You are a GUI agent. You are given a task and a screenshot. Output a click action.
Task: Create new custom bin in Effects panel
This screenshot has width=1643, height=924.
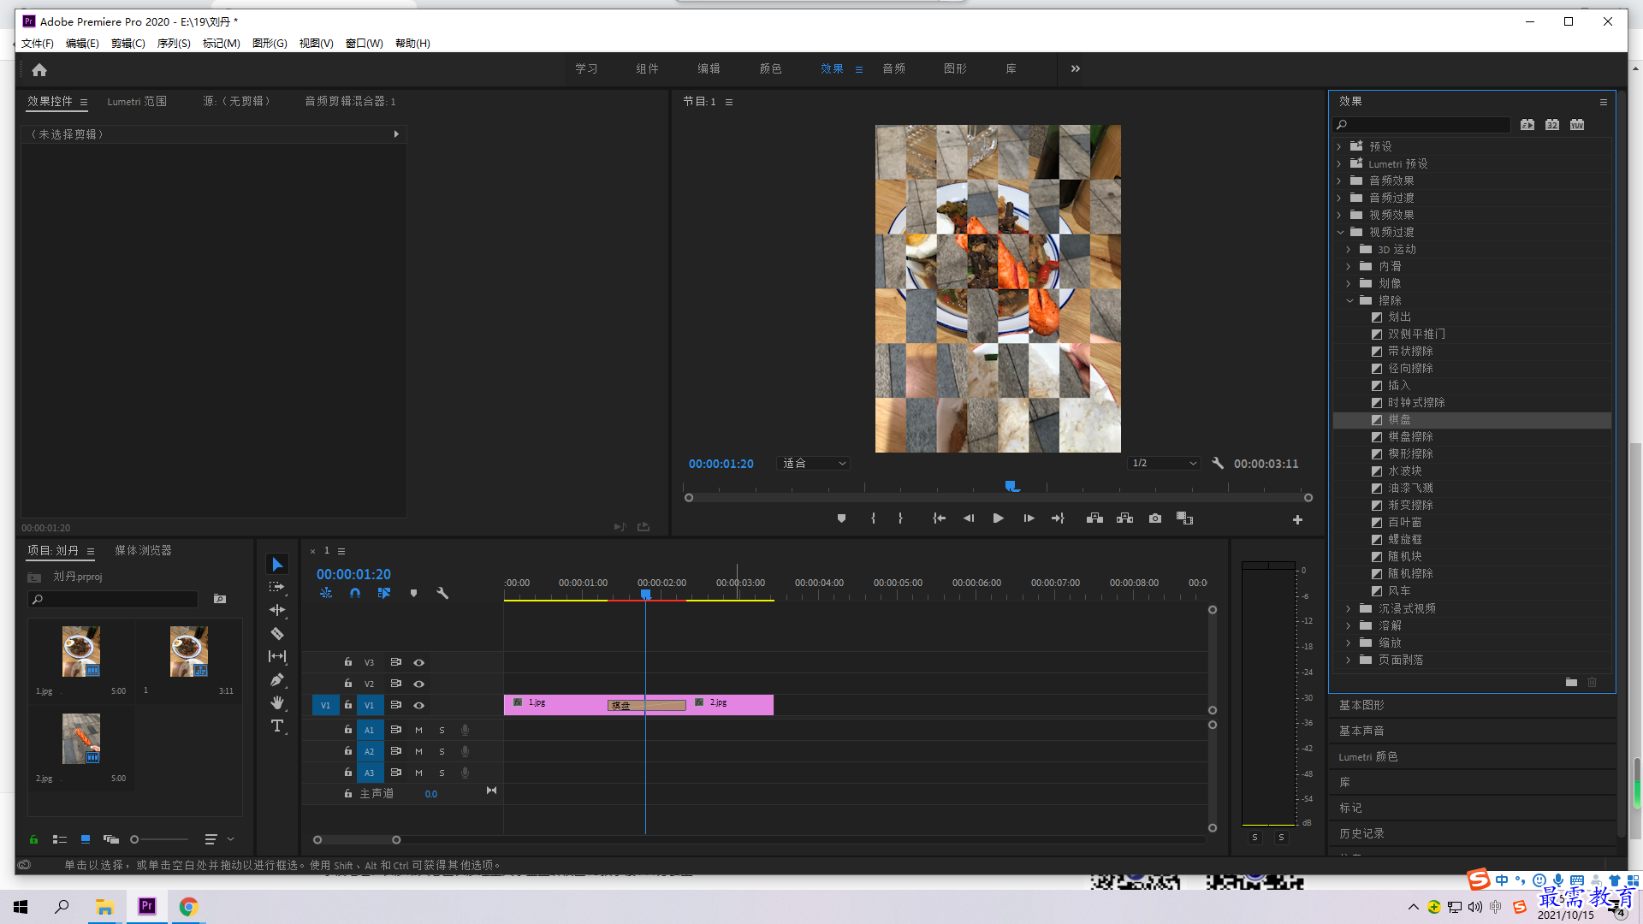(x=1571, y=682)
